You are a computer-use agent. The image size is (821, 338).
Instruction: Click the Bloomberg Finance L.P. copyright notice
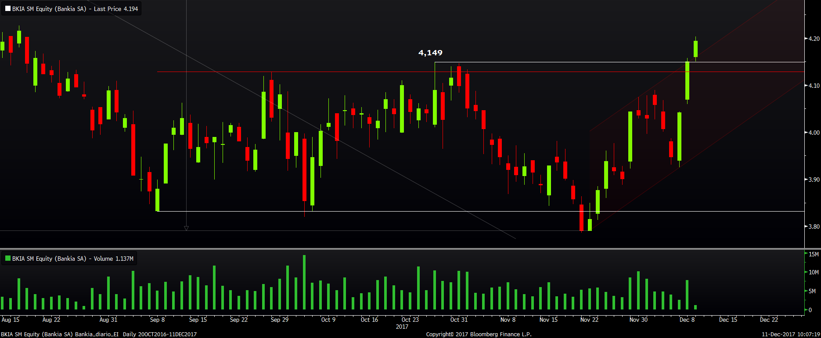[x=479, y=334]
